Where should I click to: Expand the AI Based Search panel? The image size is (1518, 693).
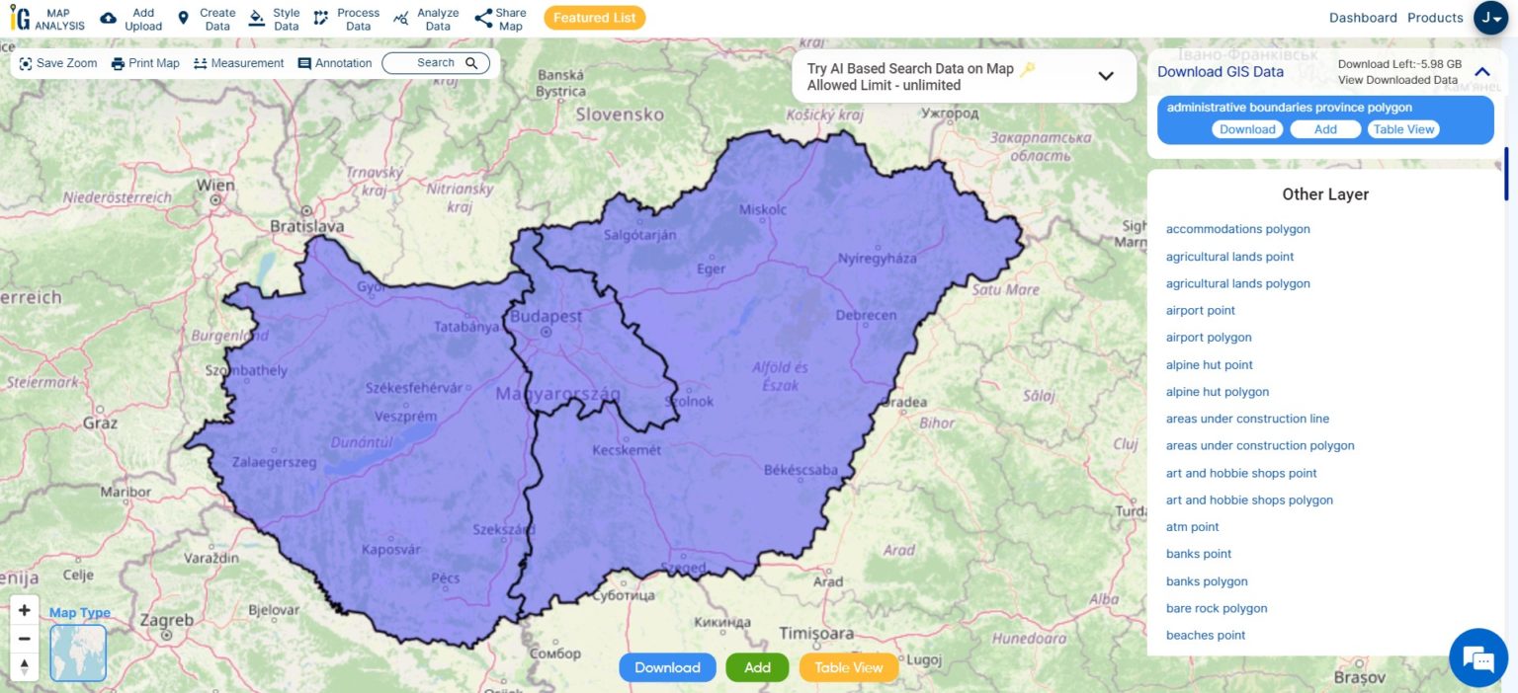coord(1105,76)
